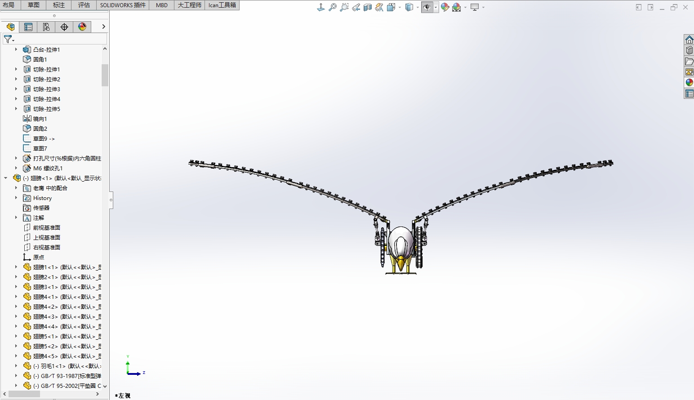The image size is (694, 400).
Task: Open Design Library task pane icon
Action: (x=689, y=50)
